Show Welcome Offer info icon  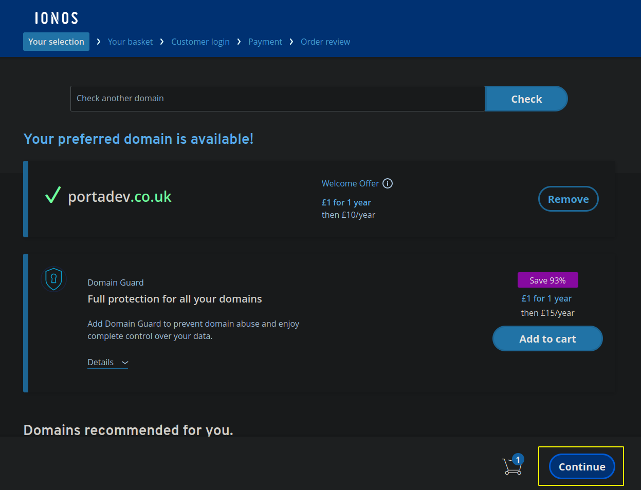click(388, 183)
